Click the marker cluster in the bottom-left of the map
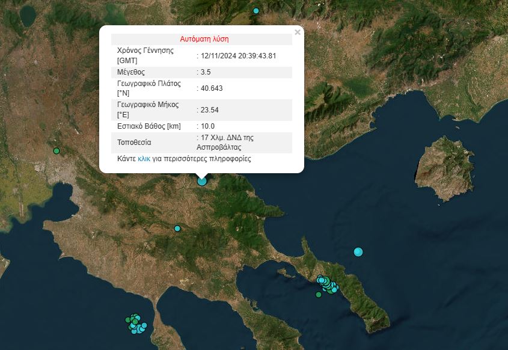Screen dimensions: 508x350 (136, 324)
